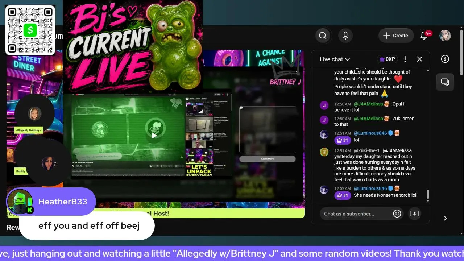Click the Learn More button
This screenshot has height=261, width=464.
click(x=268, y=159)
